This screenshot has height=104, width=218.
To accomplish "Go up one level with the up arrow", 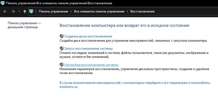I will point(25,11).
